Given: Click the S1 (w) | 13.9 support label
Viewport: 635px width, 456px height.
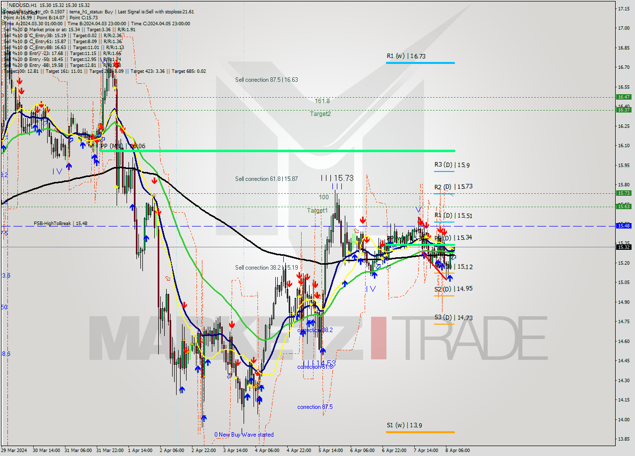Looking at the screenshot, I should pos(404,425).
